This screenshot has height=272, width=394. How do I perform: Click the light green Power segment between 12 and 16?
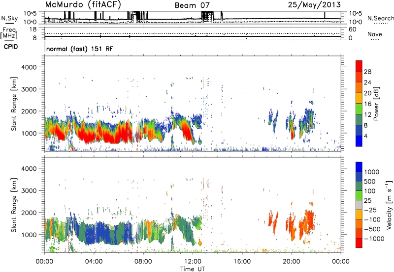pyautogui.click(x=359, y=109)
